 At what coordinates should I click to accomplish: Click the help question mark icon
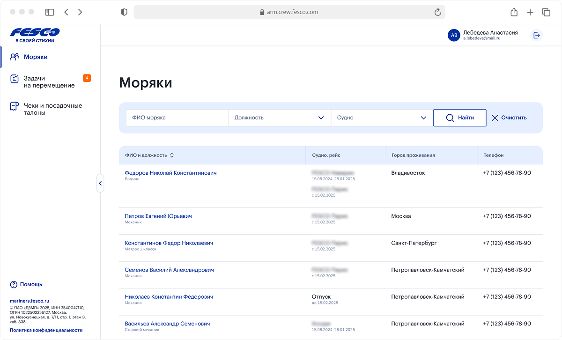coord(14,284)
